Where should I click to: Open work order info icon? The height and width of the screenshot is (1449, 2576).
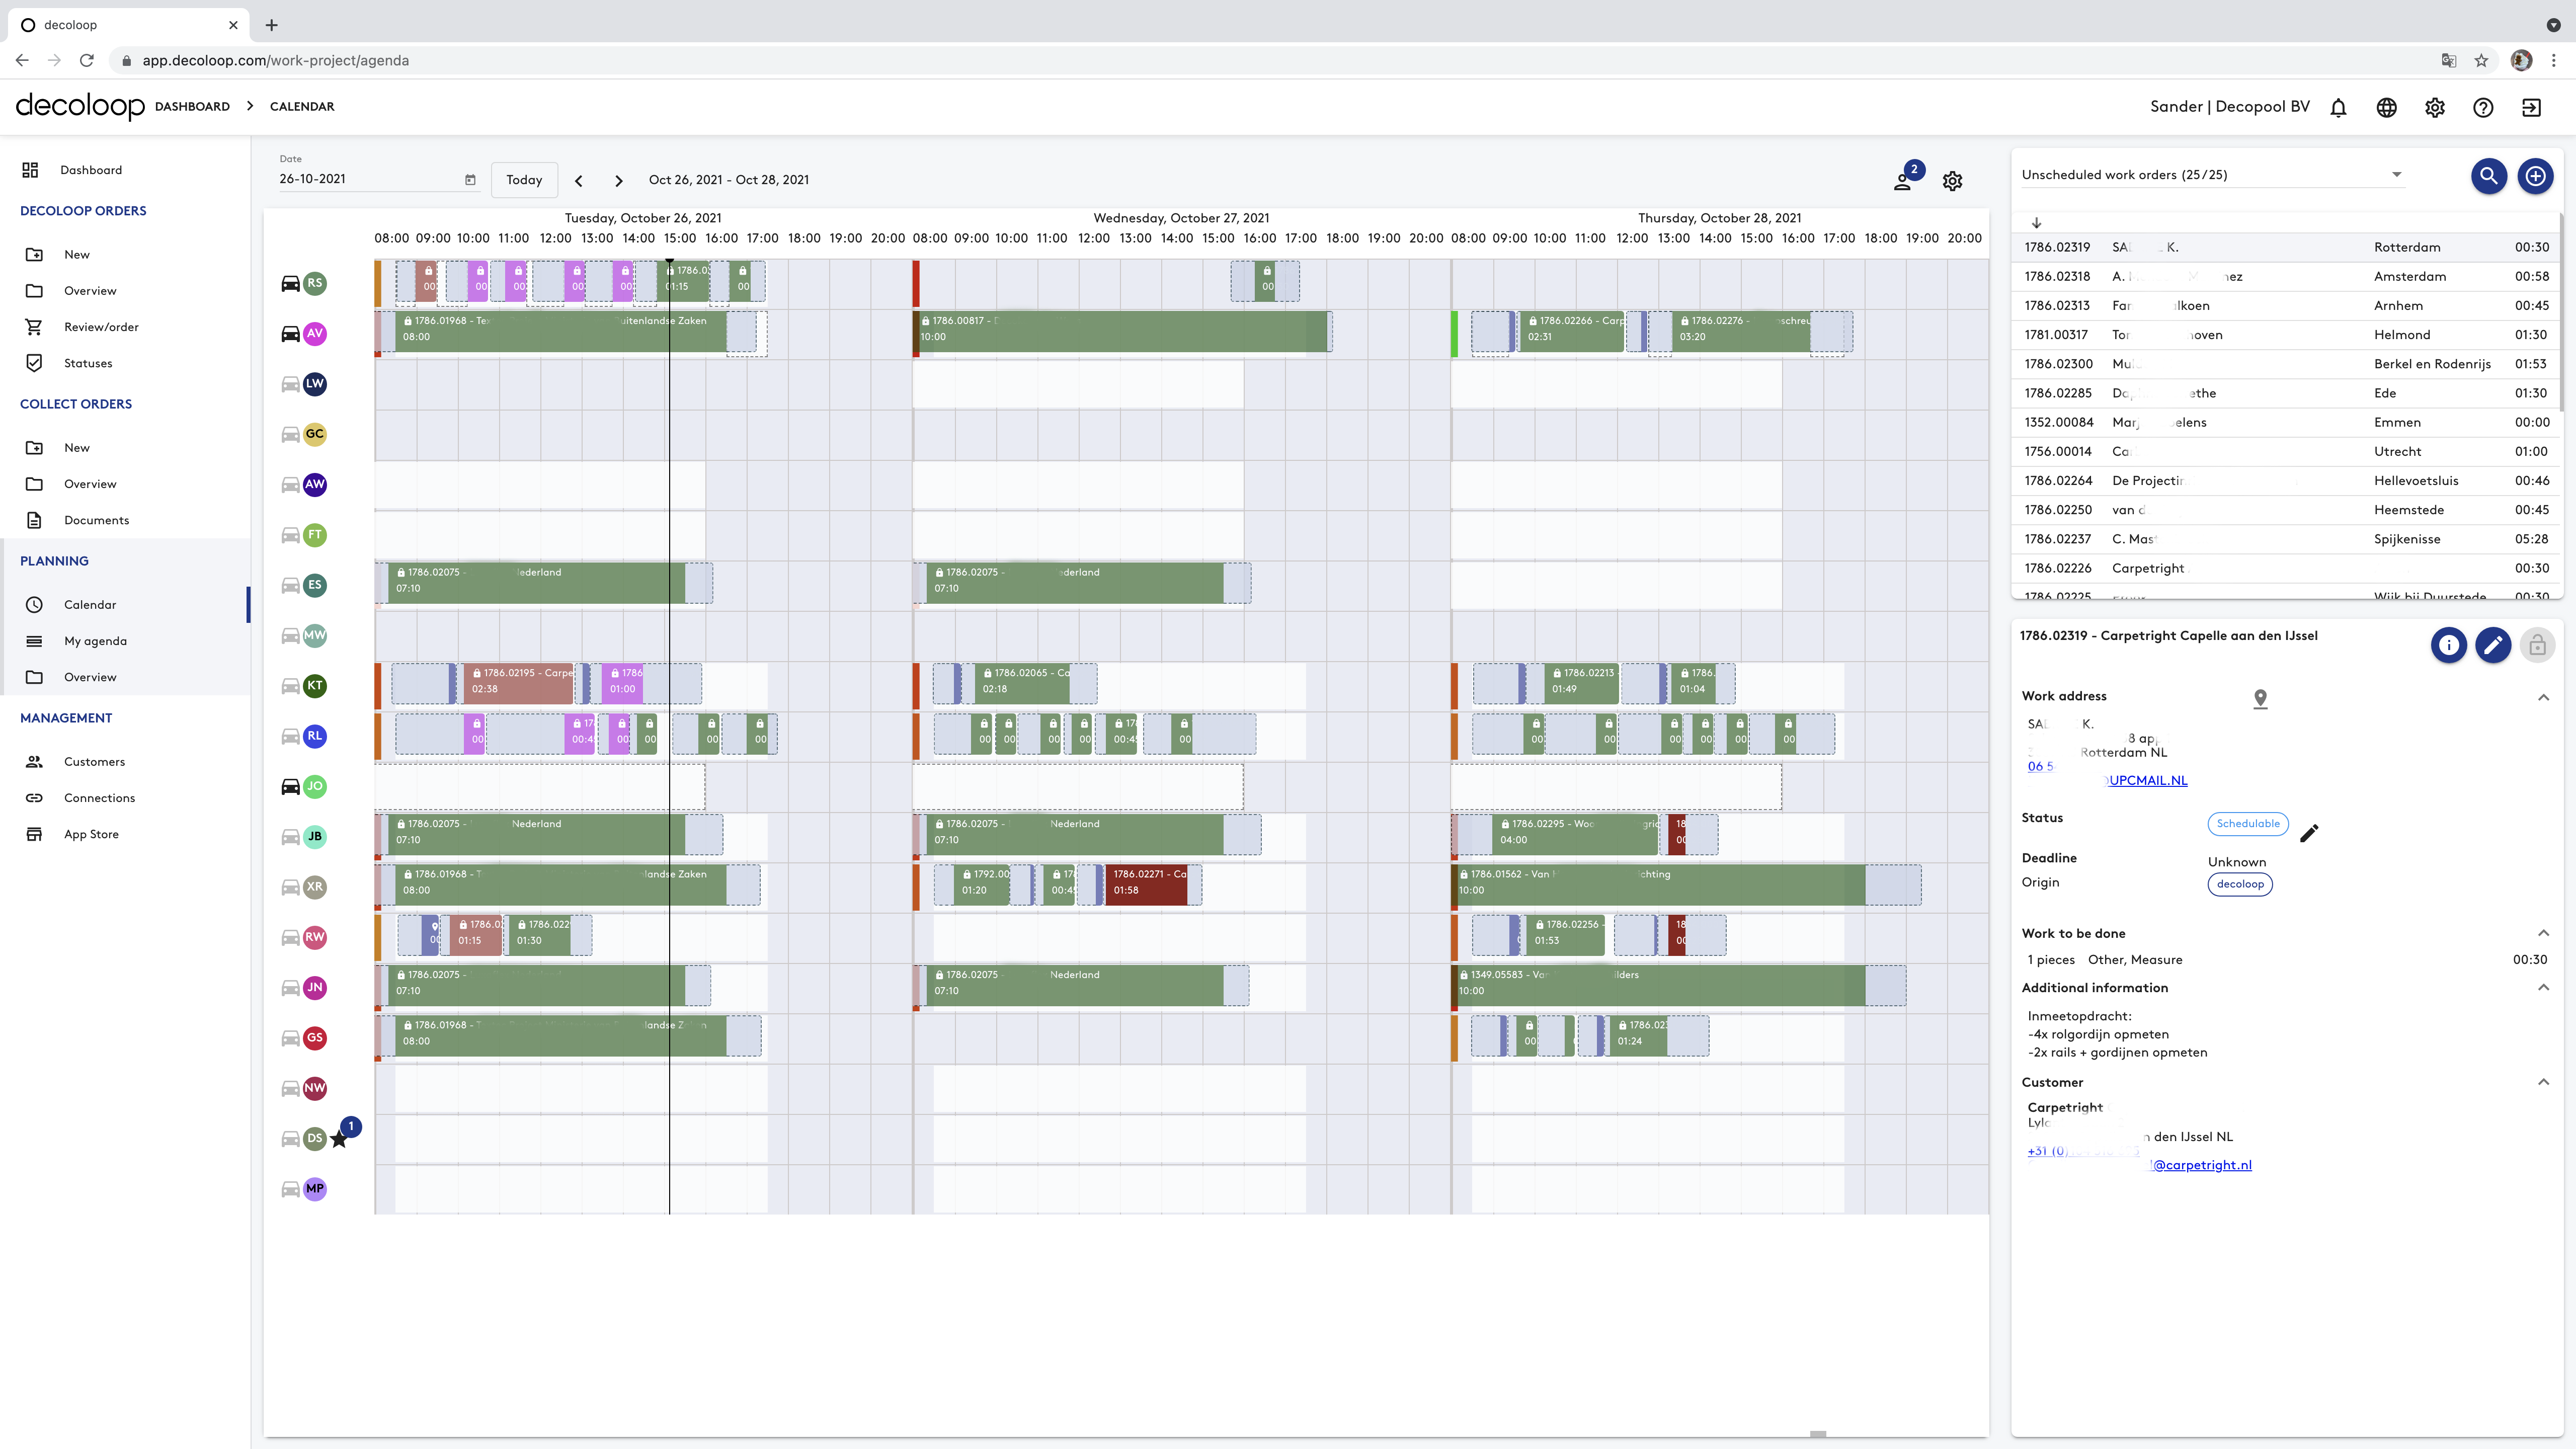[x=2448, y=645]
